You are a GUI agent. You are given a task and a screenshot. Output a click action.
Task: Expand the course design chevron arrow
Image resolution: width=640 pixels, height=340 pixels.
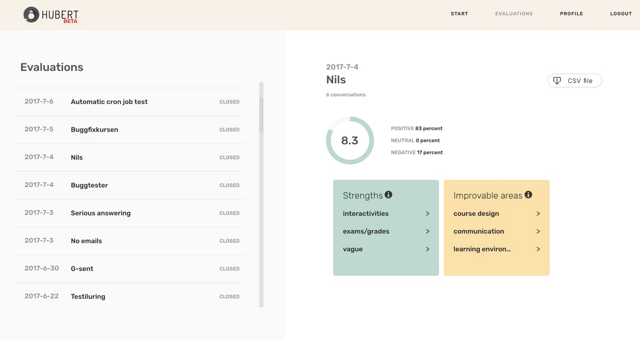point(538,213)
